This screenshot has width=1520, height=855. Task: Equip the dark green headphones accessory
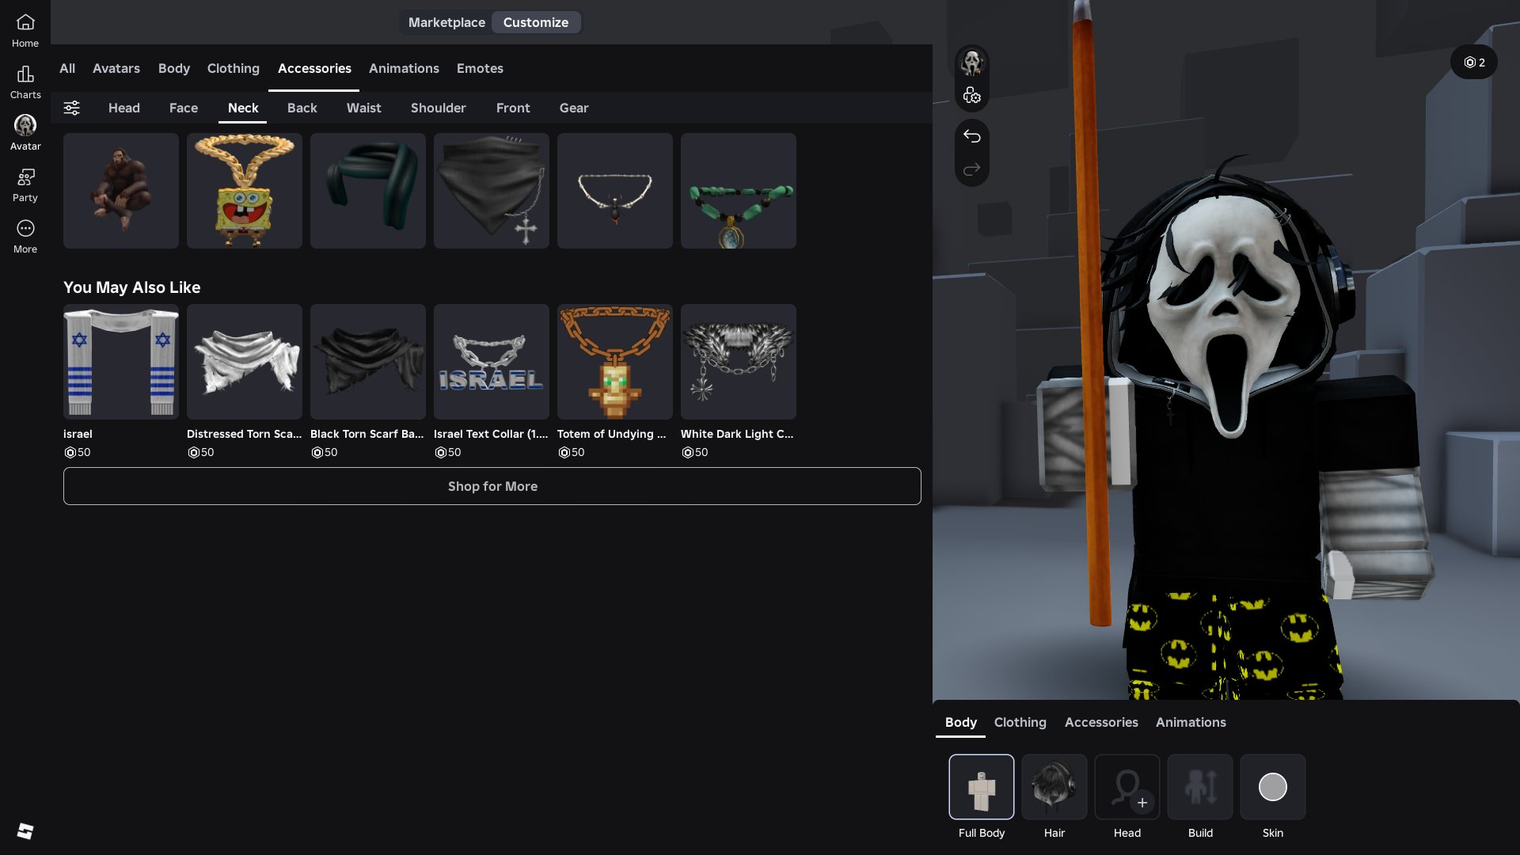point(368,191)
